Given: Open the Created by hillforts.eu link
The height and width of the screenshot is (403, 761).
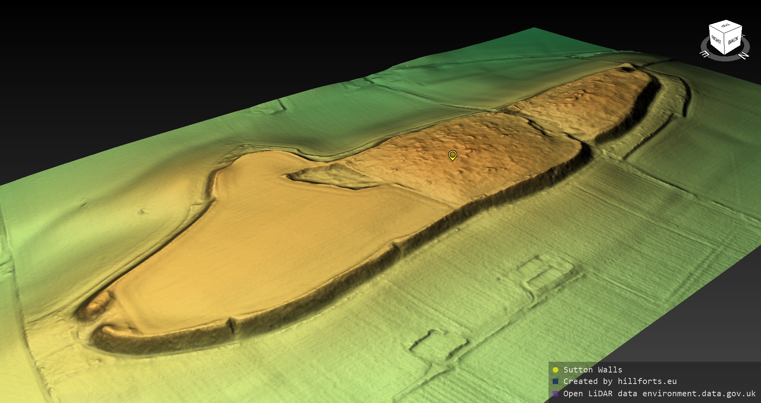Looking at the screenshot, I should click(620, 382).
